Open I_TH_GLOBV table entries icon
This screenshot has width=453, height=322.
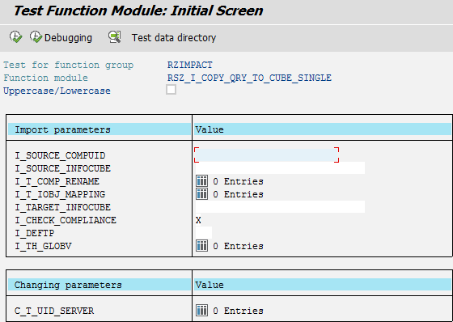201,246
